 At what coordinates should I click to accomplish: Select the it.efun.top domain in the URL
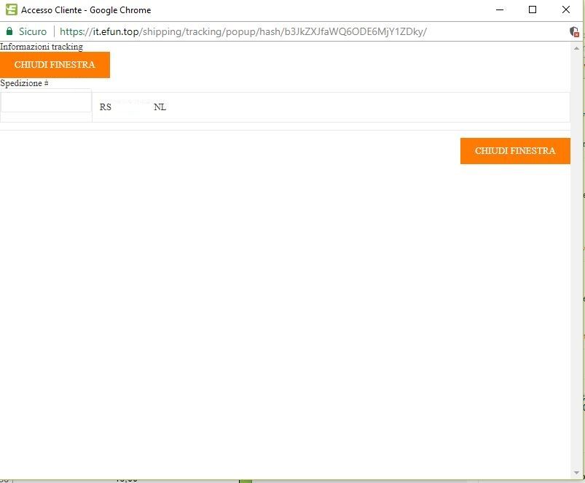(116, 31)
